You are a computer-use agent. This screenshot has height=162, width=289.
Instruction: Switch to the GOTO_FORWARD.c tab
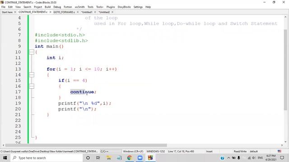click(x=64, y=12)
